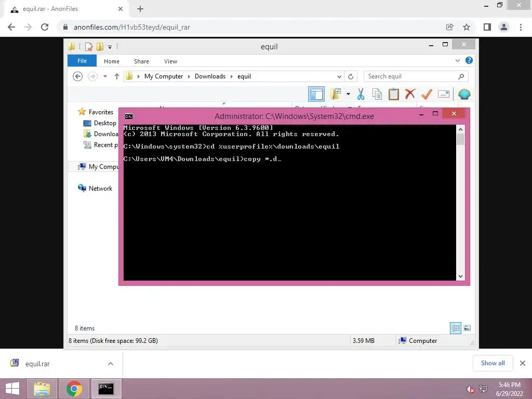Click the muted volume icon in tray
The height and width of the screenshot is (399, 532).
470,389
